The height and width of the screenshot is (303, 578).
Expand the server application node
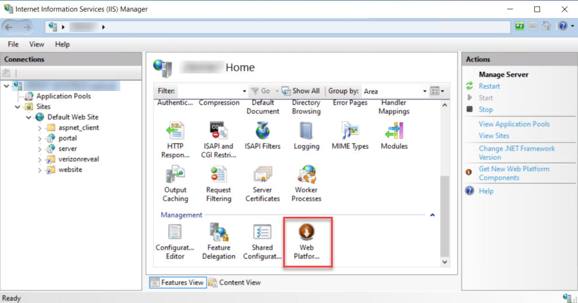click(40, 149)
